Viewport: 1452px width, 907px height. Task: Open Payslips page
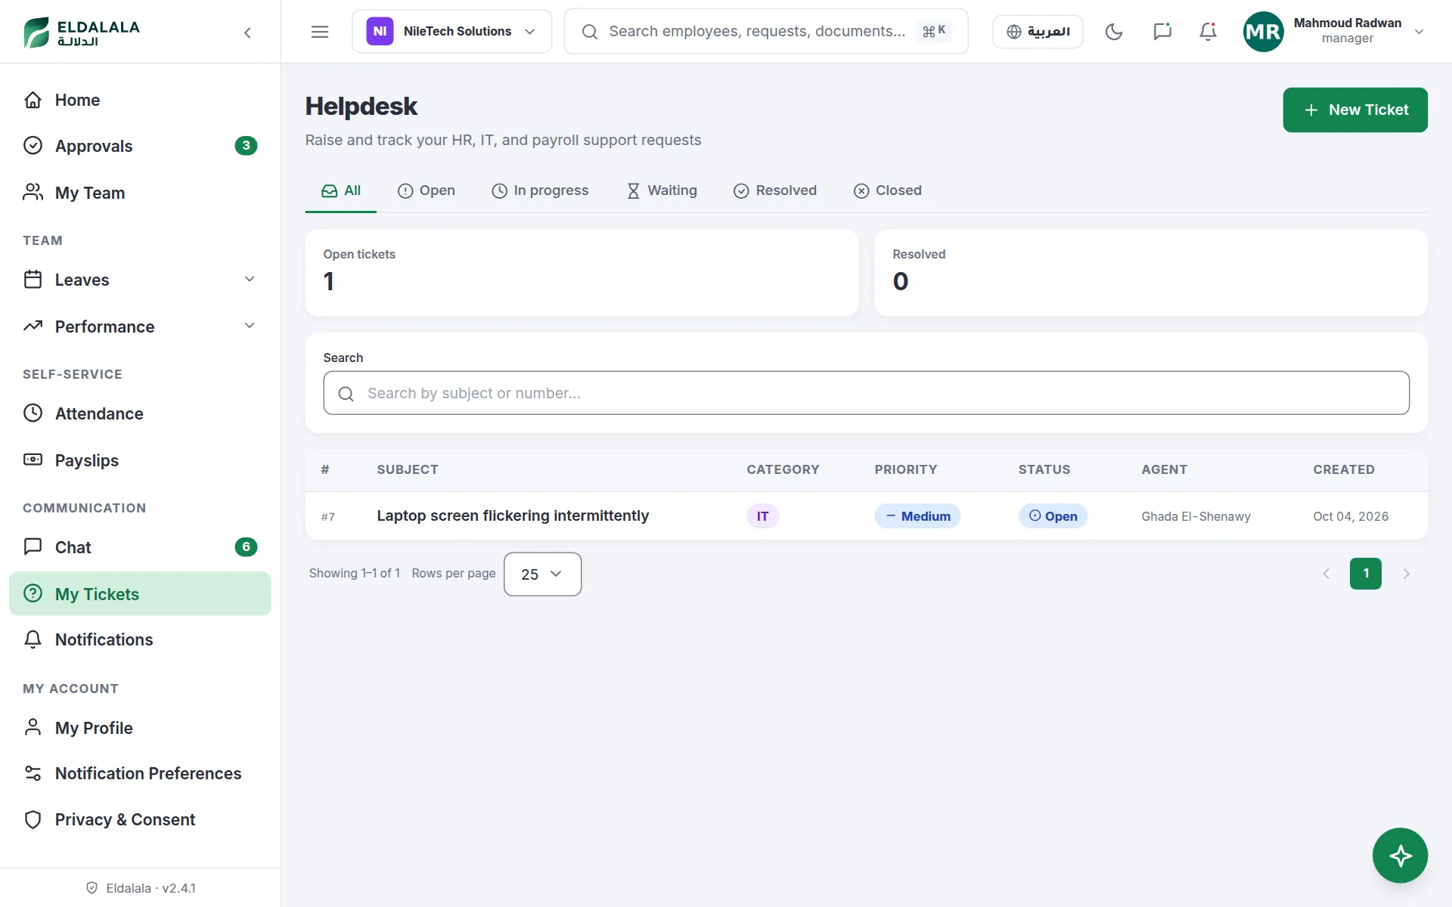point(140,460)
